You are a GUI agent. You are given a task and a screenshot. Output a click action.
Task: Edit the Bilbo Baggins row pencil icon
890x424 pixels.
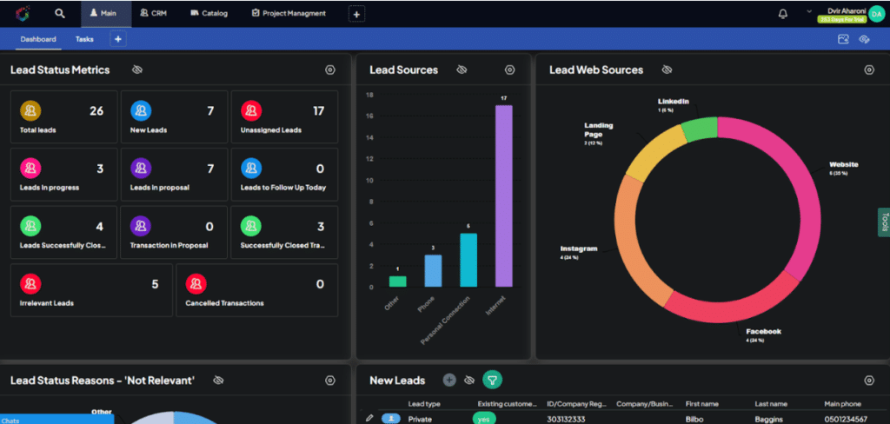[x=369, y=418]
